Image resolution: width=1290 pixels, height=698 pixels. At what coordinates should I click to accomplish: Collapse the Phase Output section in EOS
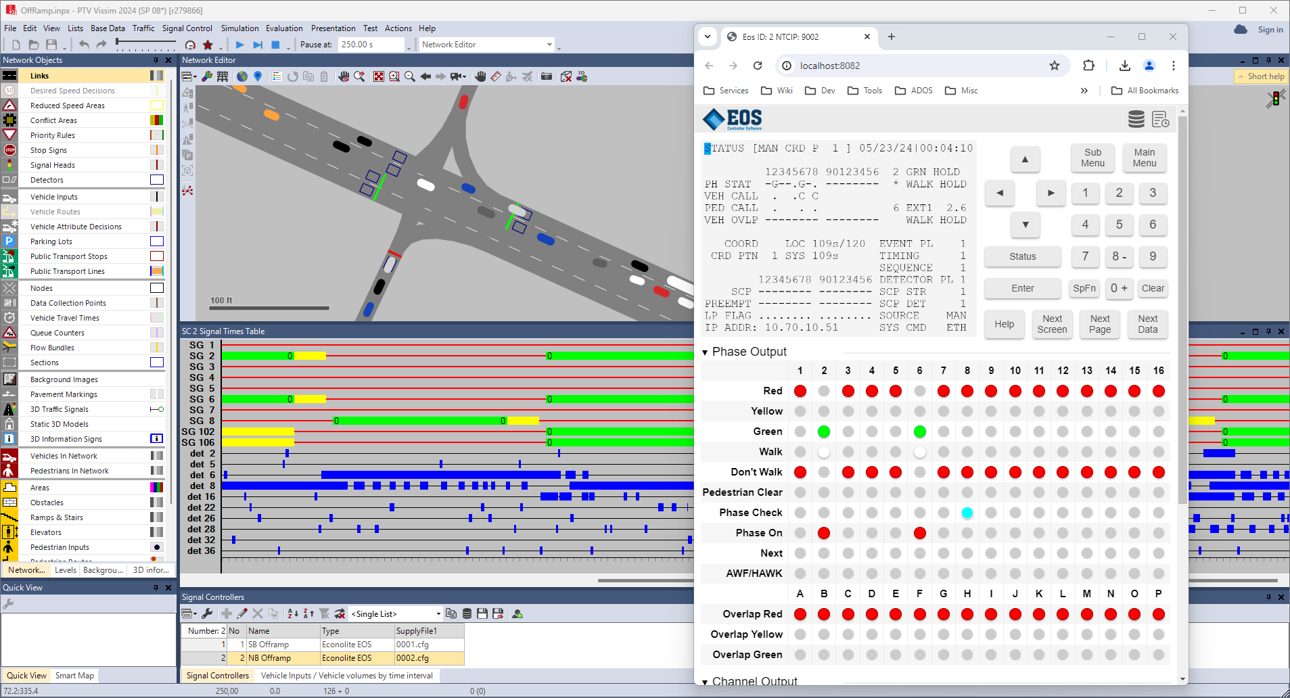click(x=705, y=352)
